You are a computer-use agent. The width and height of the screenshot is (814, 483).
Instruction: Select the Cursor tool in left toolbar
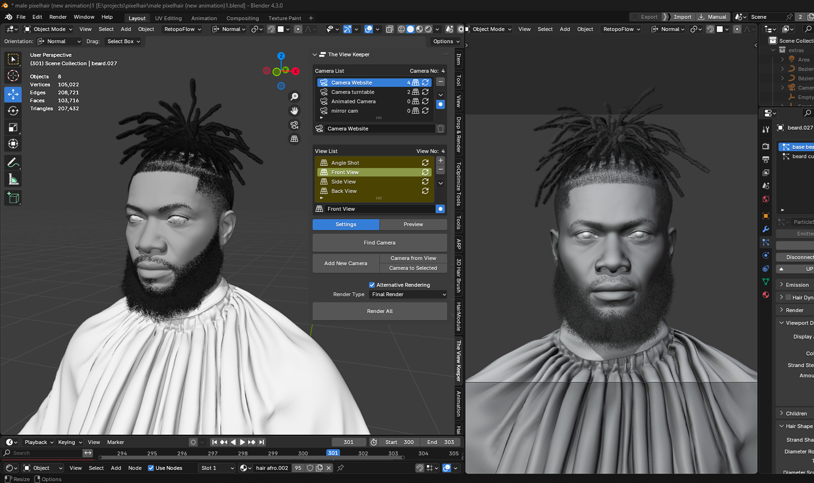click(13, 76)
